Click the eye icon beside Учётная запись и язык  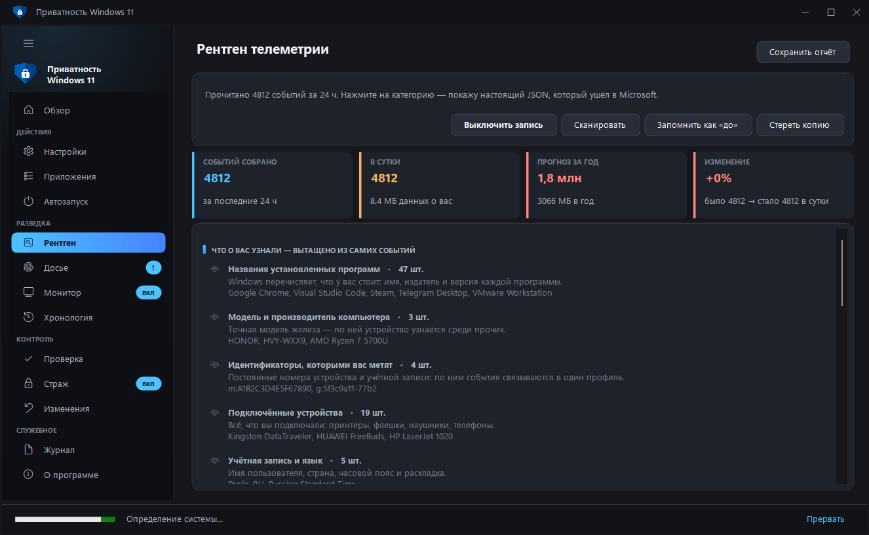(x=214, y=461)
